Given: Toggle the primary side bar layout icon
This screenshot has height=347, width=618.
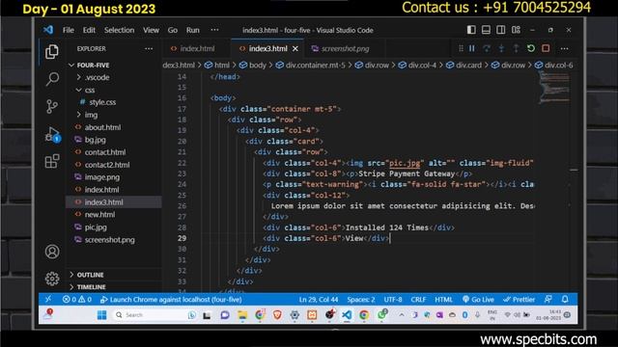Looking at the screenshot, I should (x=471, y=30).
